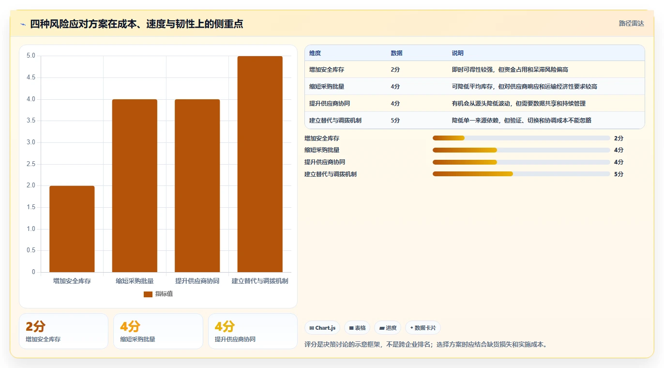Click the 维度 column header
Viewport: 664px width, 368px height.
tap(315, 53)
